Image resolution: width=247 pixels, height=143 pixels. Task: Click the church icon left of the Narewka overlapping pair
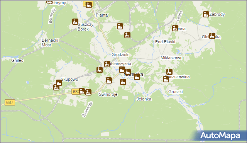tap(122, 70)
